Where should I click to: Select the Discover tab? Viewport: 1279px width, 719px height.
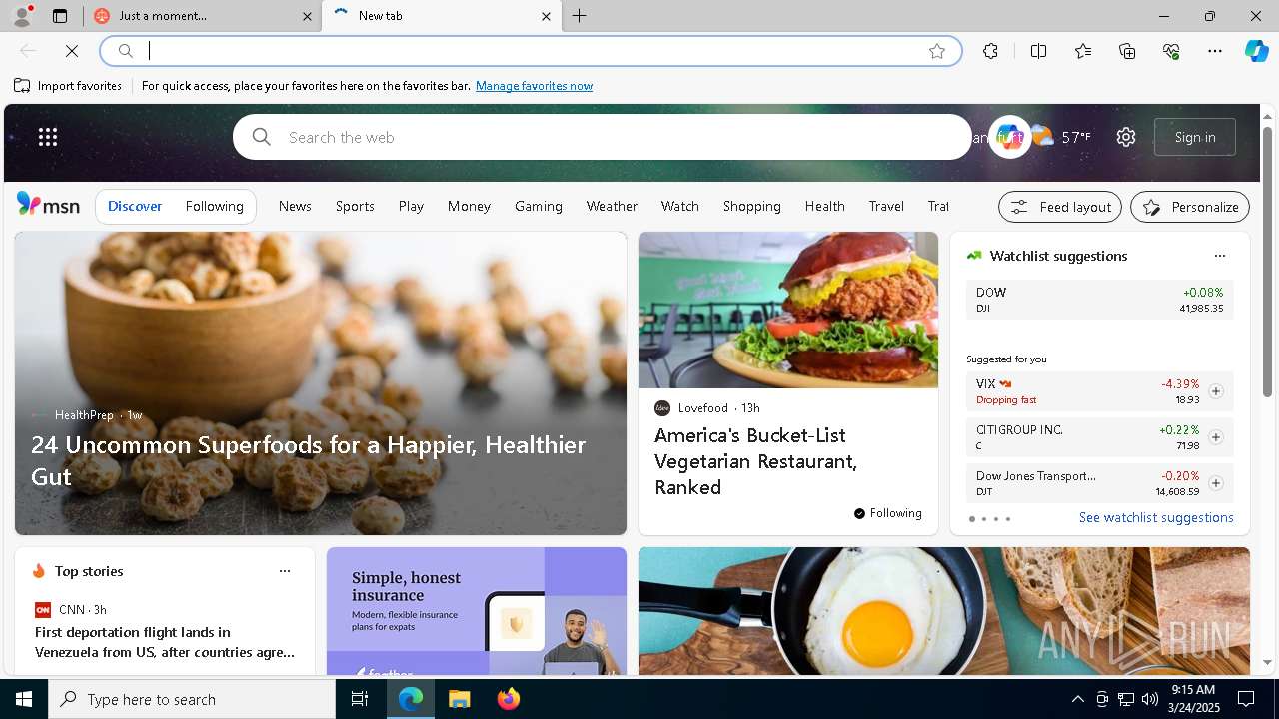tap(135, 206)
